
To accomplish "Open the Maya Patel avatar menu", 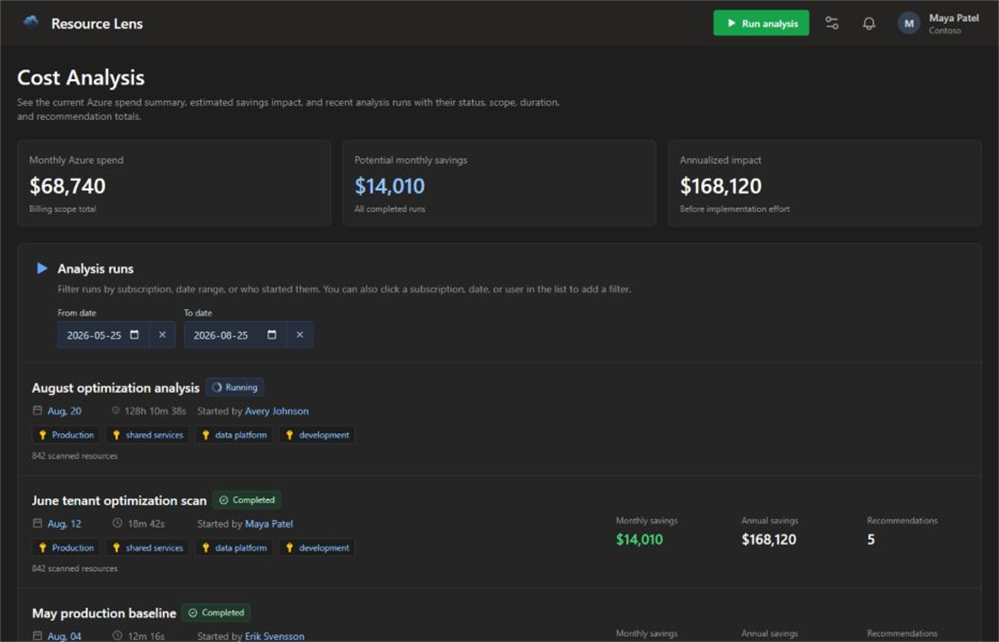I will point(909,23).
